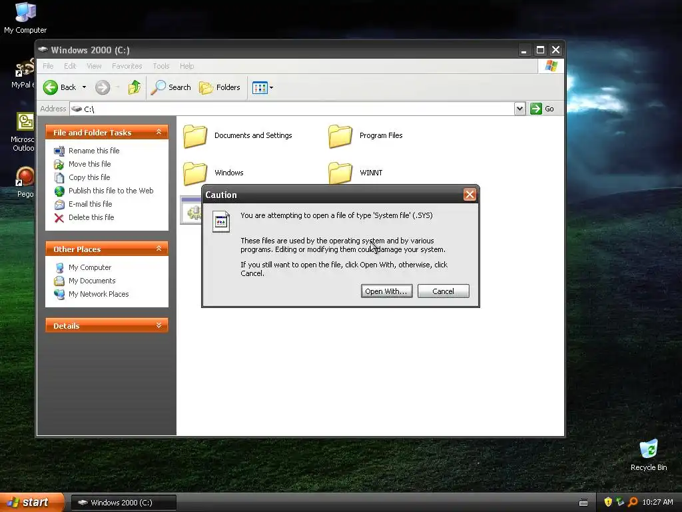Click Rename this file
Image resolution: width=682 pixels, height=512 pixels.
click(94, 151)
